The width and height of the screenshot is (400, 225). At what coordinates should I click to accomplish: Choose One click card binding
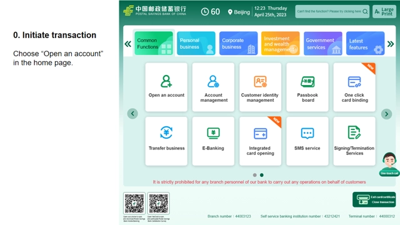click(354, 87)
